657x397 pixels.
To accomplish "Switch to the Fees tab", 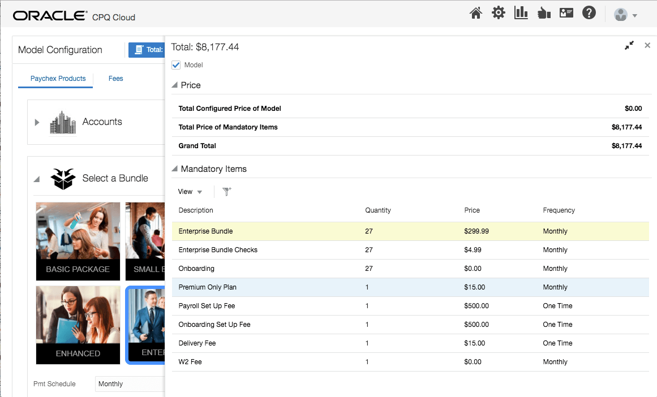I will (115, 79).
